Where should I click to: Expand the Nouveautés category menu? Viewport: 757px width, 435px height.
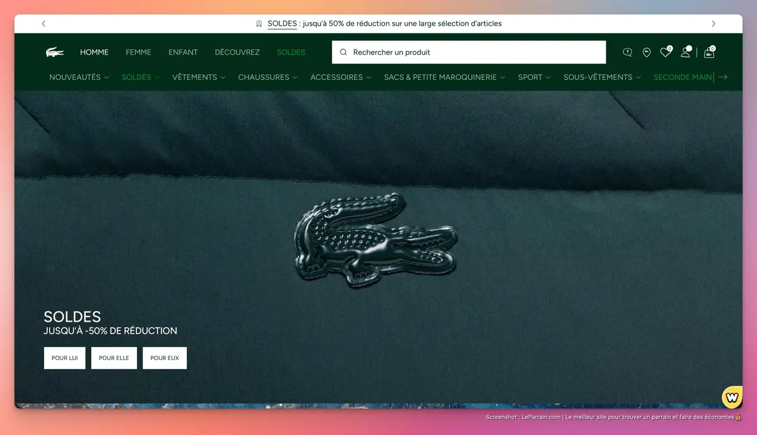click(79, 77)
